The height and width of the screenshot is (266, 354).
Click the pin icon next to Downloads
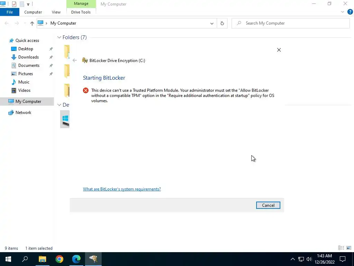click(51, 57)
